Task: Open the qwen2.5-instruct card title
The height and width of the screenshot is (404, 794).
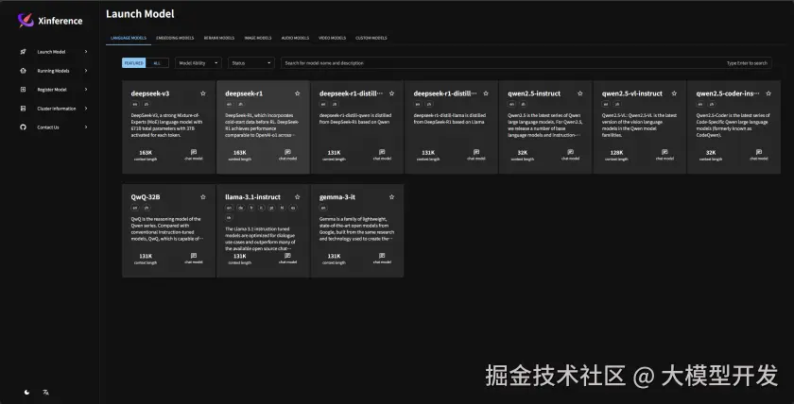Action: tap(534, 93)
